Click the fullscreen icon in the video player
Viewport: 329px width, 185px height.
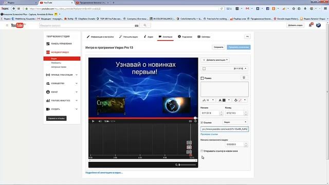[190, 121]
